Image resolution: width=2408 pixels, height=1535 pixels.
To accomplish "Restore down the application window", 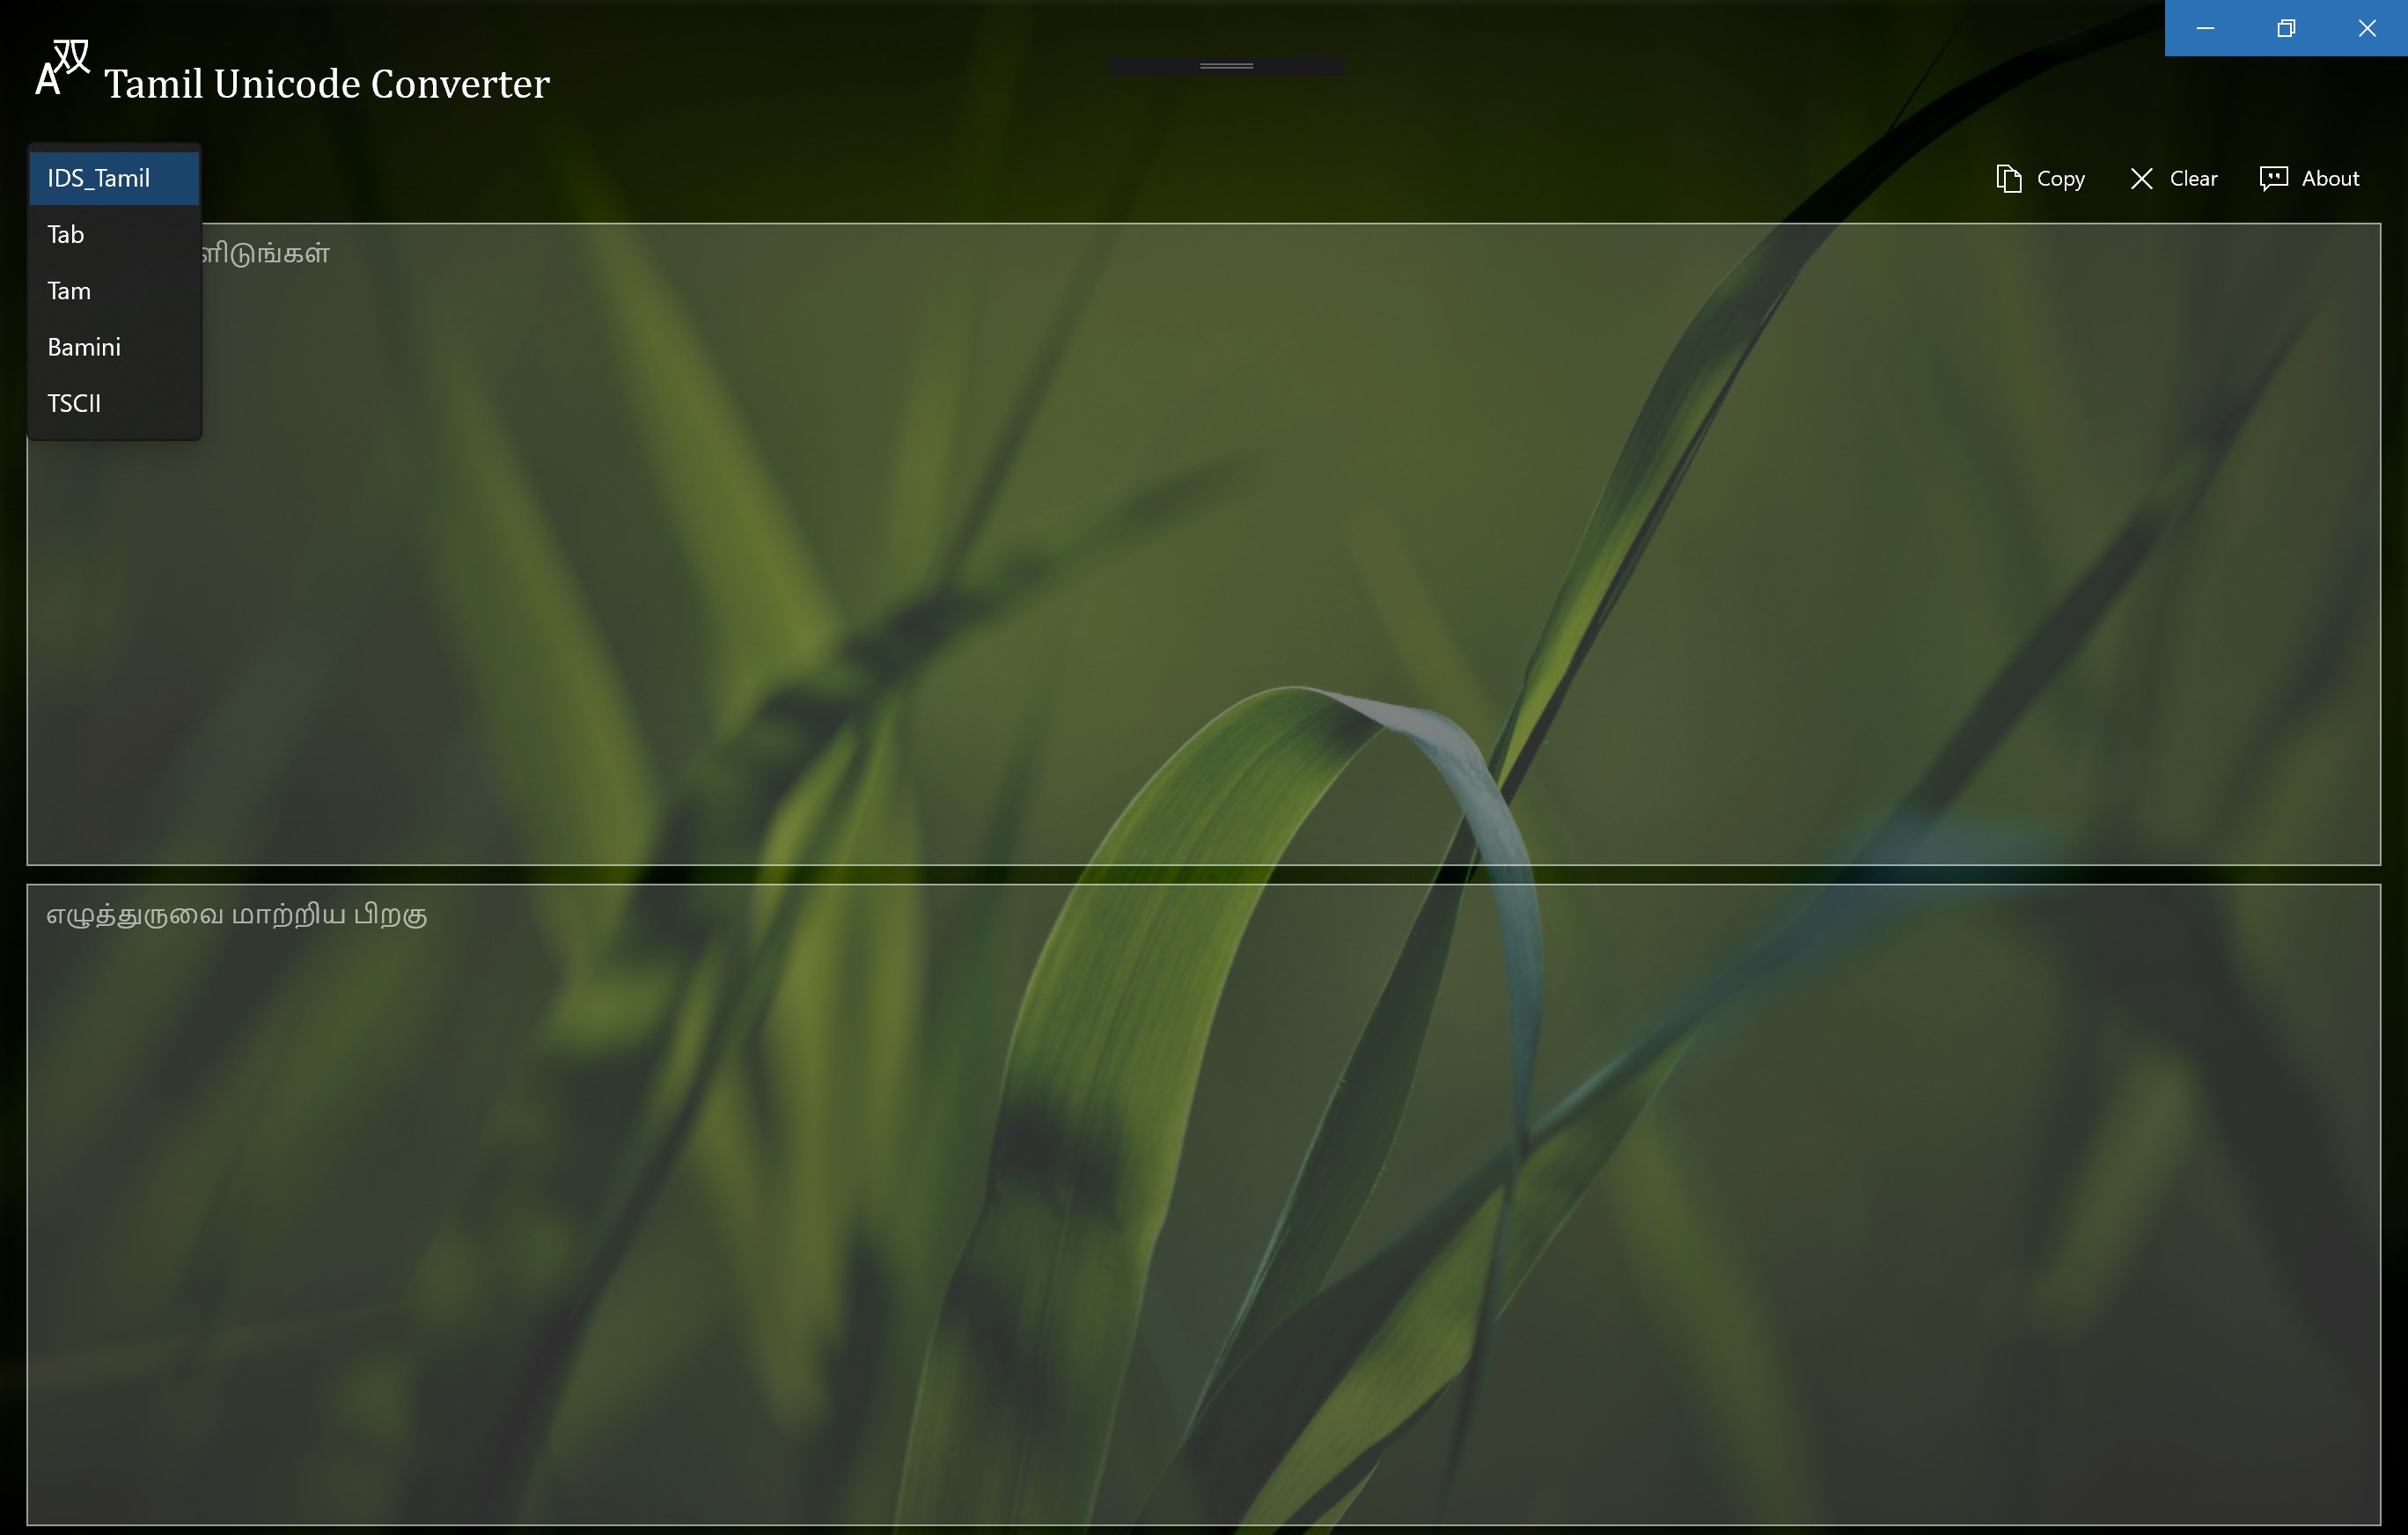I will tap(2286, 28).
